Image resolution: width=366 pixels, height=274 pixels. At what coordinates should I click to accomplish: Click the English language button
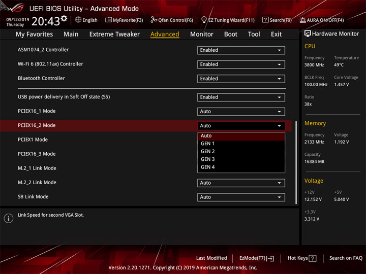(90, 20)
